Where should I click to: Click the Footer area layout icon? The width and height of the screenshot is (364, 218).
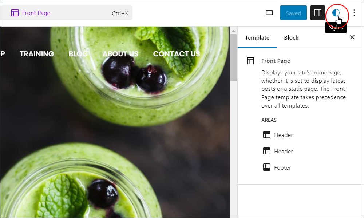[267, 167]
